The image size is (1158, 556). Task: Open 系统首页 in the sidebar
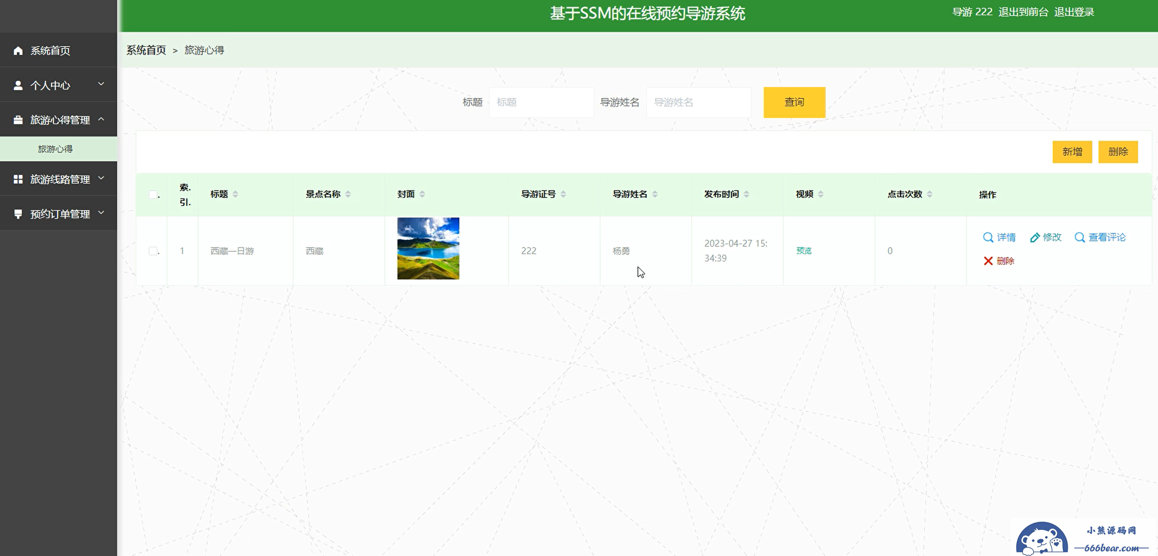coord(59,50)
